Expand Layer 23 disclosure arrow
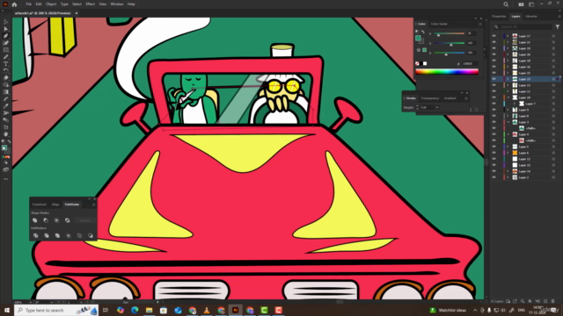The width and height of the screenshot is (563, 316). (x=508, y=79)
